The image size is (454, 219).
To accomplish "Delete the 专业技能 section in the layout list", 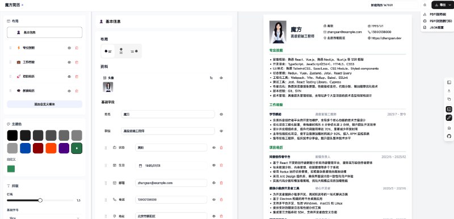I will pos(77,48).
